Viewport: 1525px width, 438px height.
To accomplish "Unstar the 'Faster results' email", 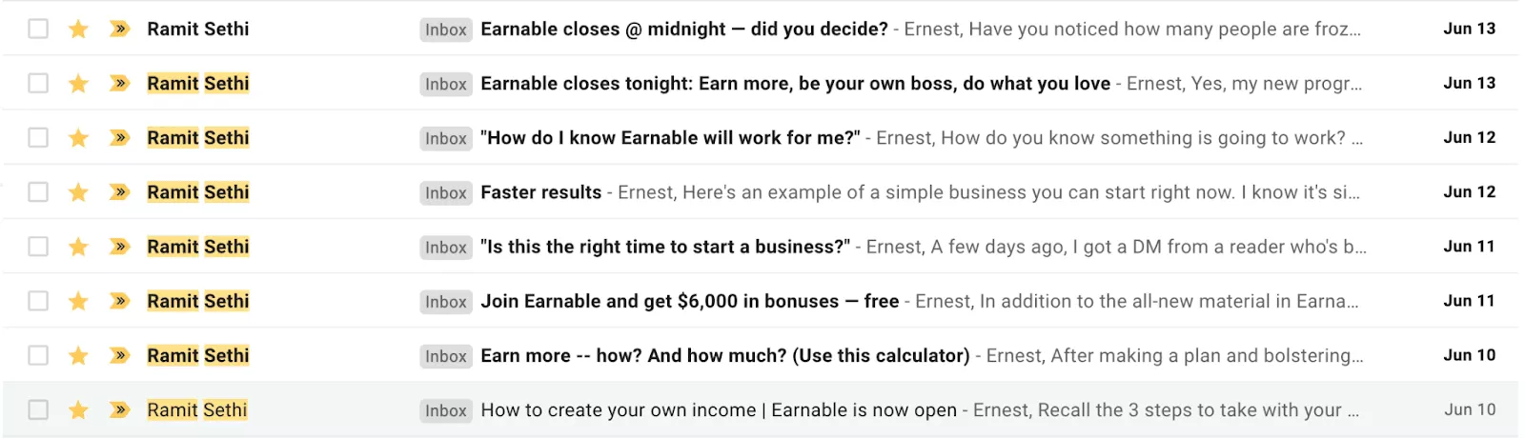I will [x=78, y=192].
